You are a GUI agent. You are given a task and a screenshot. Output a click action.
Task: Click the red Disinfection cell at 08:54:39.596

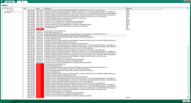coord(40,29)
